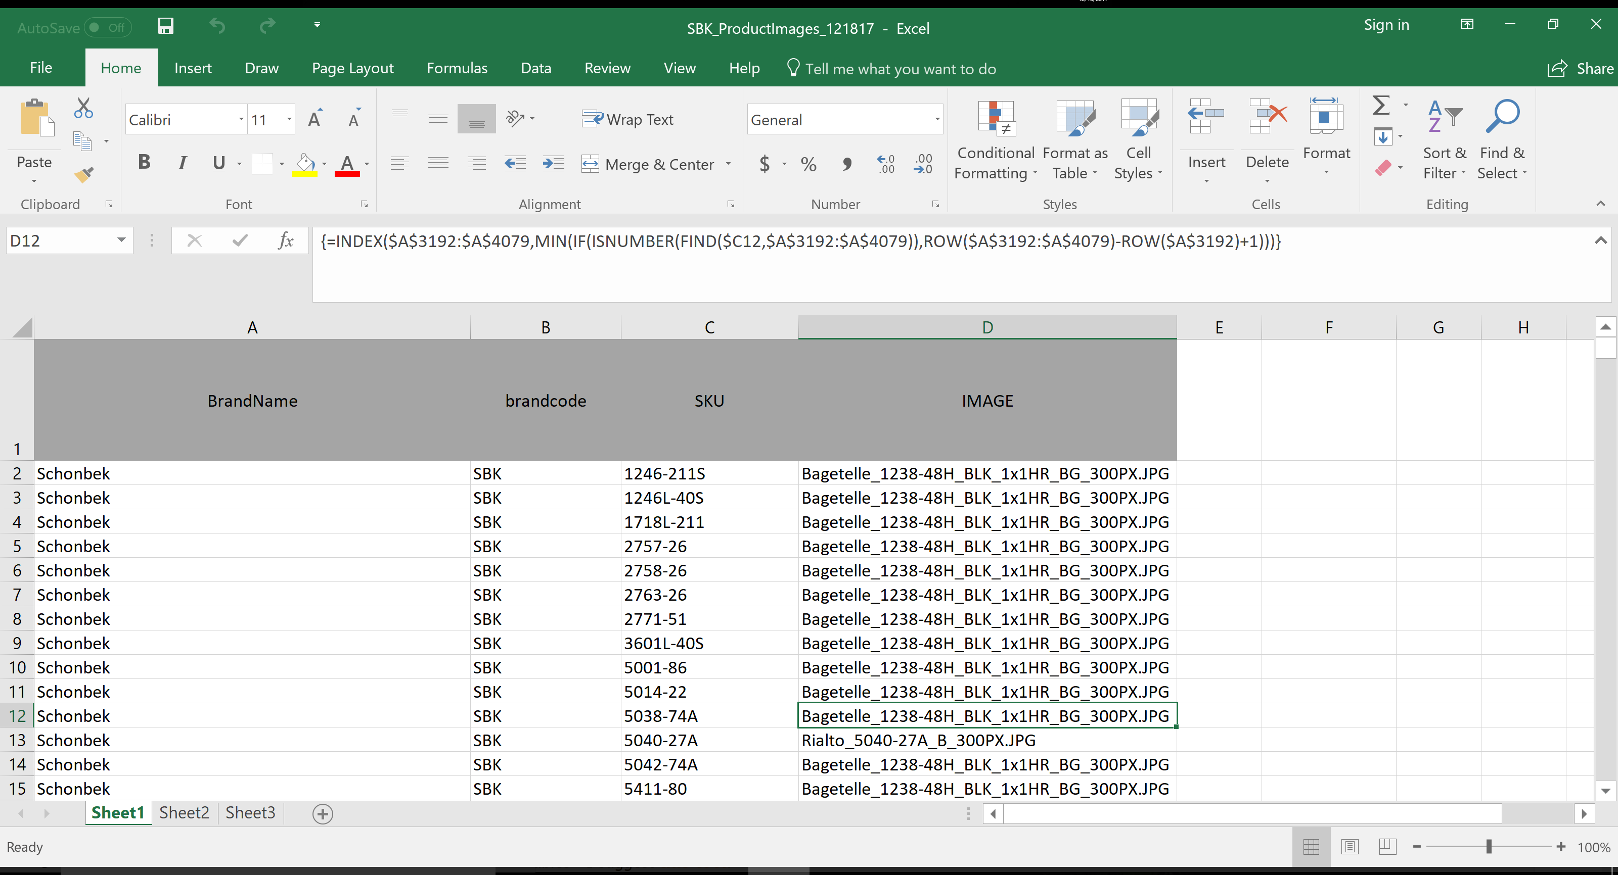
Task: Click Decrease Decimal icon
Action: (x=924, y=165)
